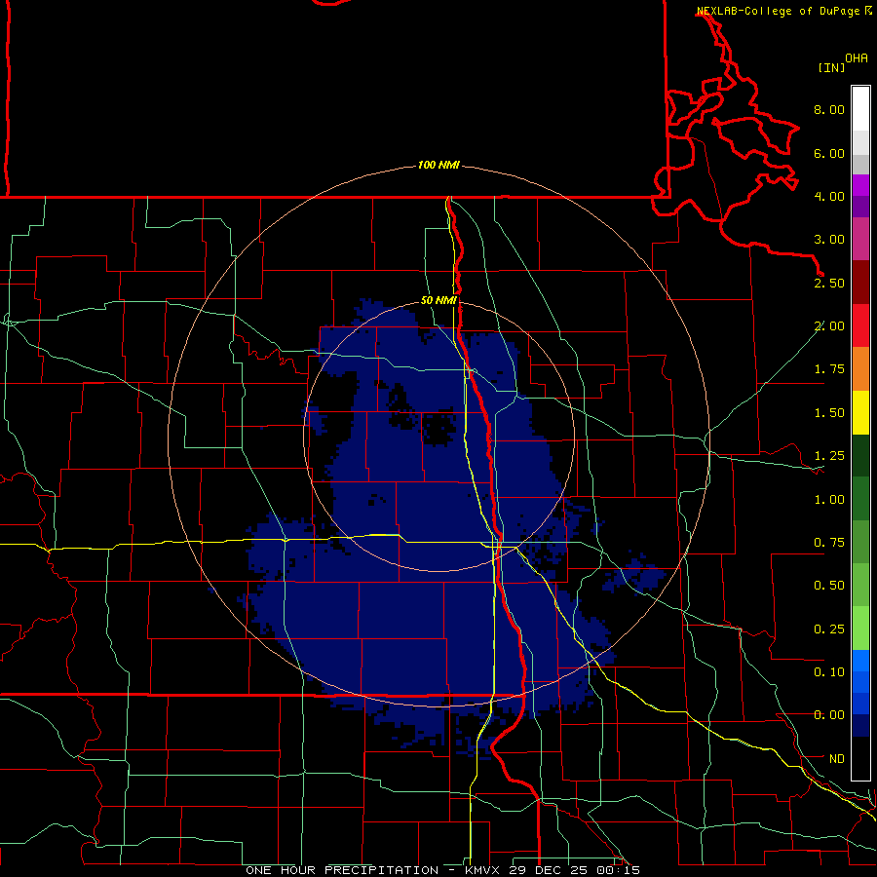Click the 1.25 legend value
The image size is (877, 877).
tap(829, 456)
